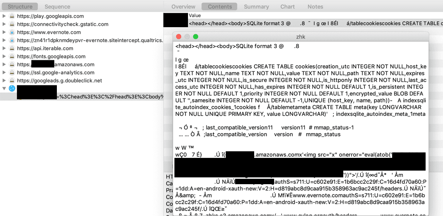
Task: Click the globe icon for qualtrics siteintercept host
Action: pos(12,40)
